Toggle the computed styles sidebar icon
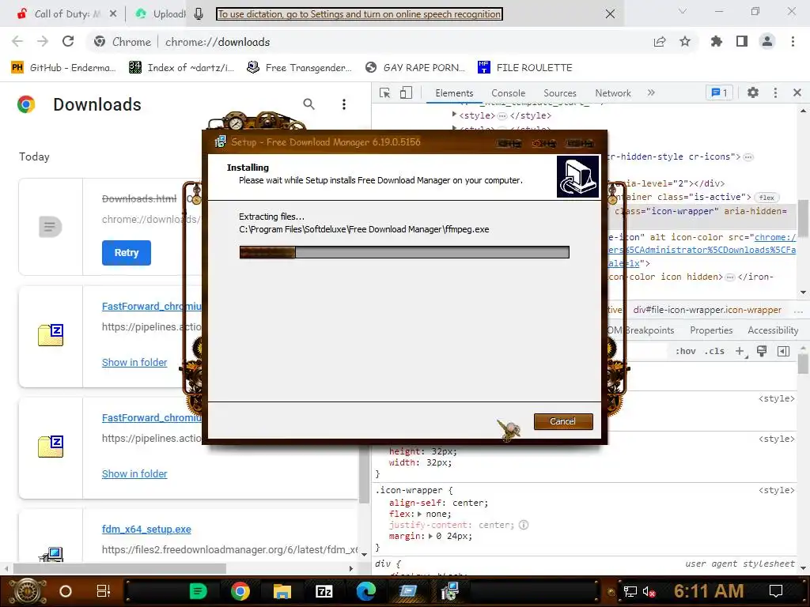The width and height of the screenshot is (810, 607). coord(783,351)
